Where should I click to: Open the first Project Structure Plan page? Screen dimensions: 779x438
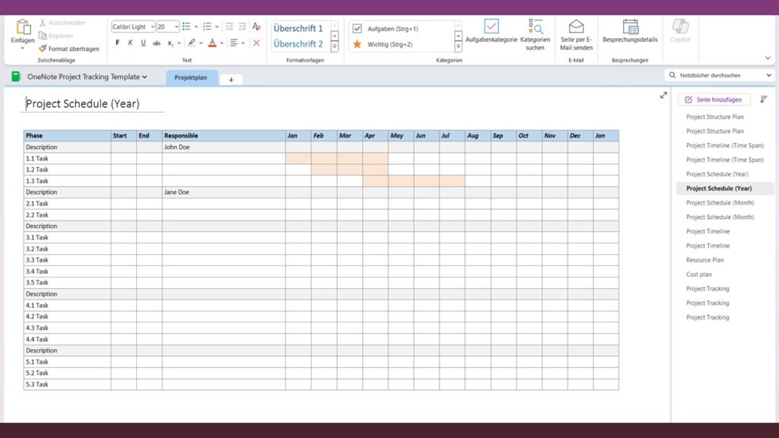714,116
